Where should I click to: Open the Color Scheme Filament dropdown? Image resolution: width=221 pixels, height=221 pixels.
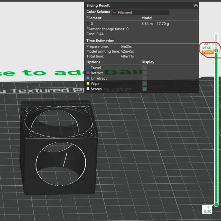point(141,12)
